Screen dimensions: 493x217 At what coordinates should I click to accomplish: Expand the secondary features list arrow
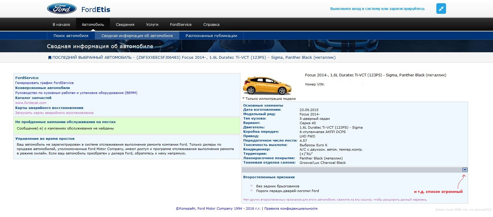tap(465, 170)
